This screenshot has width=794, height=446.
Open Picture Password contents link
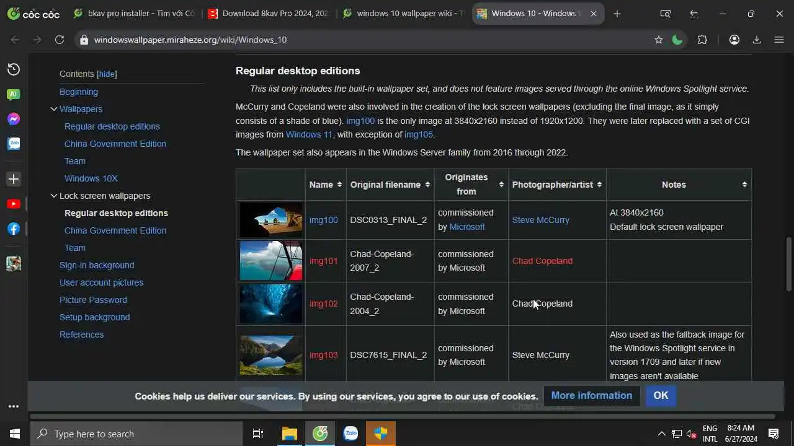[93, 300]
